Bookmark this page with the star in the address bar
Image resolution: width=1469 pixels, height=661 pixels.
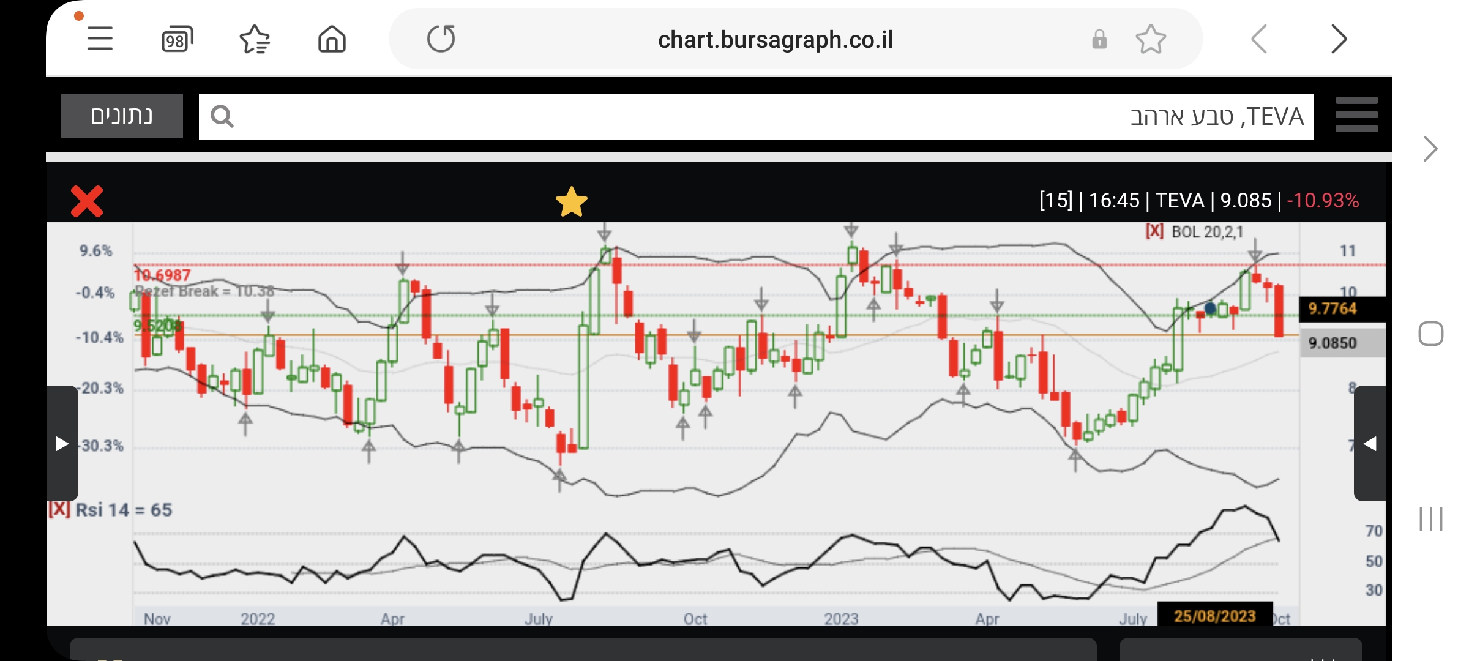[1150, 40]
